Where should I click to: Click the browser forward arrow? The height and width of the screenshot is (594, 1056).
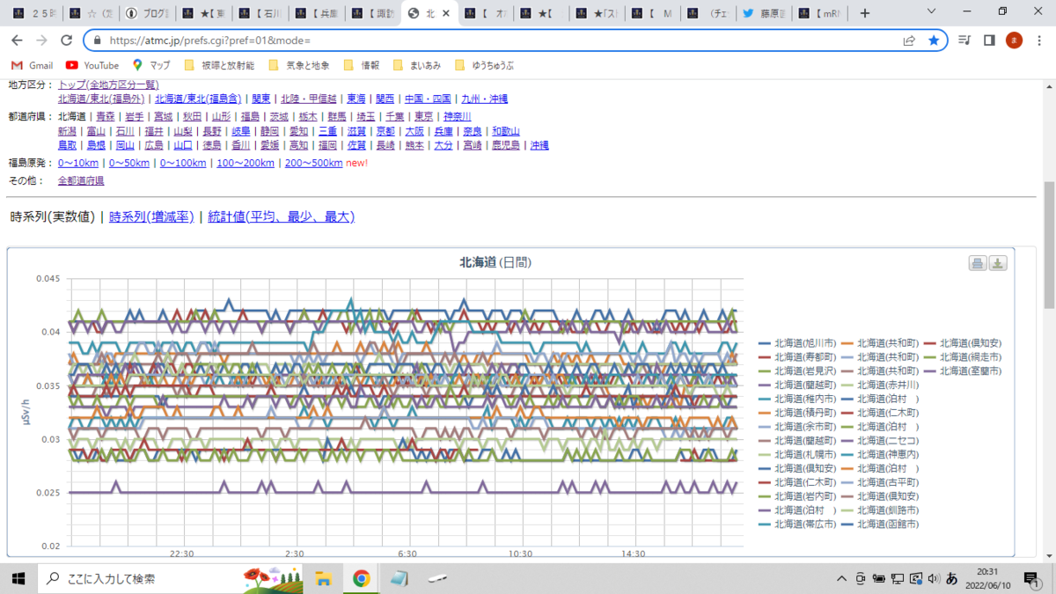click(41, 40)
